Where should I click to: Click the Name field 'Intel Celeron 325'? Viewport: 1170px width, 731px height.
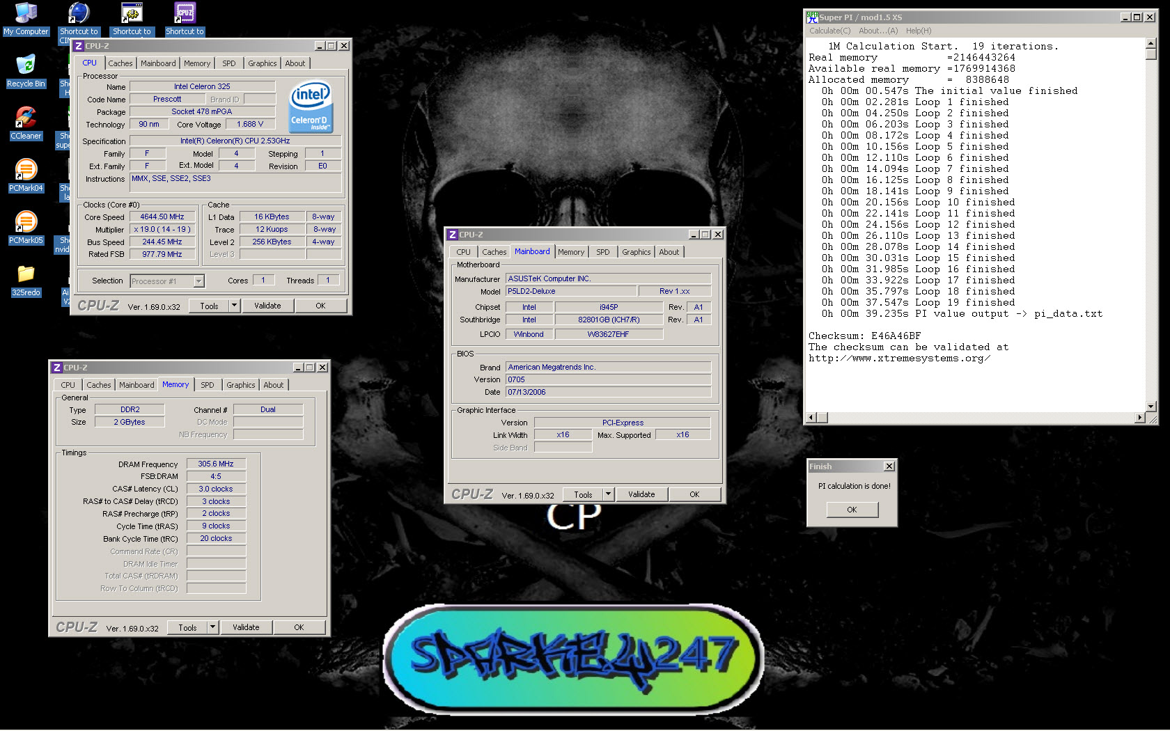202,86
